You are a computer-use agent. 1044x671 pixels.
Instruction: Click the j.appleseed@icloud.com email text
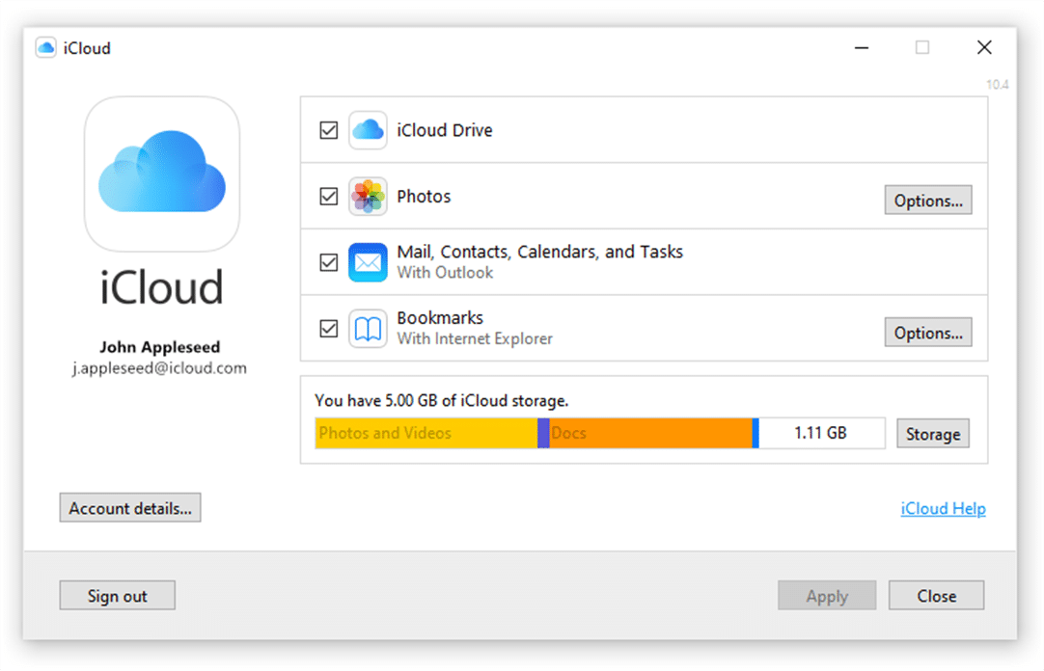[161, 367]
